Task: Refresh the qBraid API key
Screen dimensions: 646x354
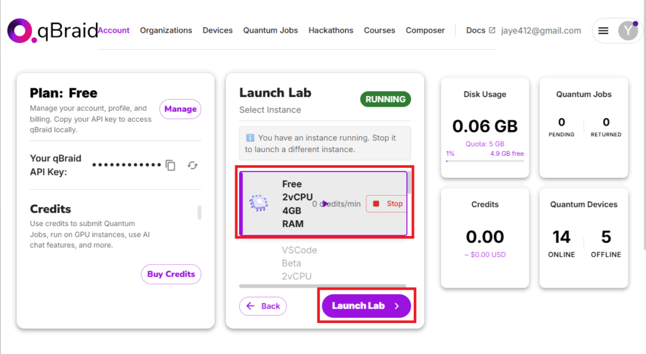Action: 193,165
